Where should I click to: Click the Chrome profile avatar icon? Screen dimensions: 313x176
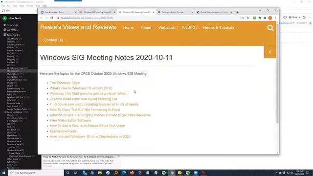(270, 18)
